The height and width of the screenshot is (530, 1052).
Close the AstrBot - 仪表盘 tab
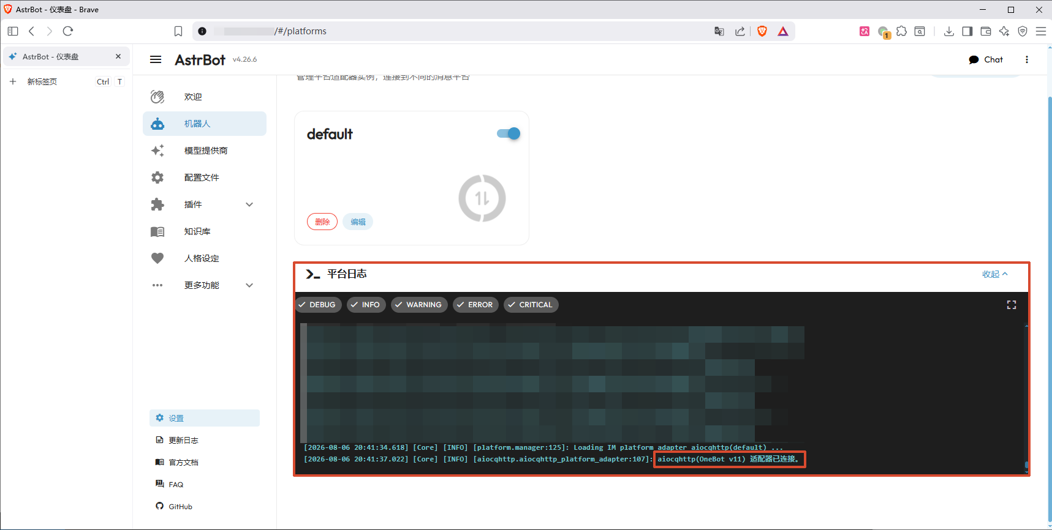[118, 56]
